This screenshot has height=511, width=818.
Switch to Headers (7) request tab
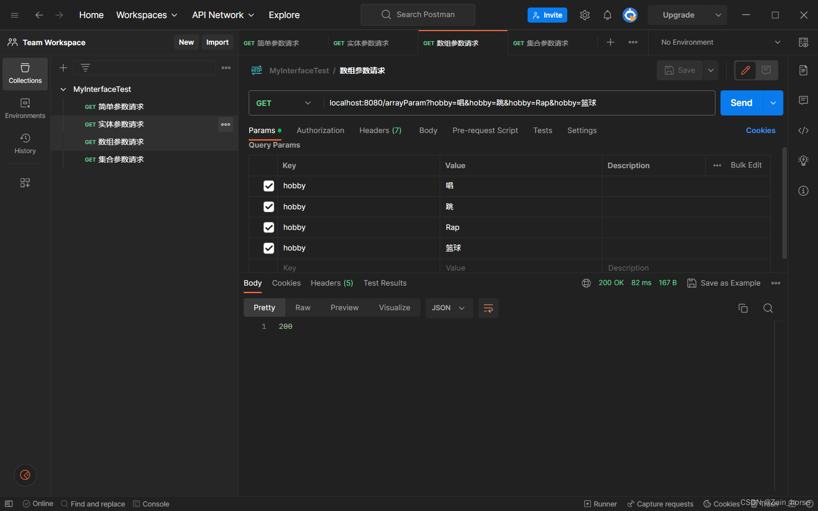click(x=380, y=131)
